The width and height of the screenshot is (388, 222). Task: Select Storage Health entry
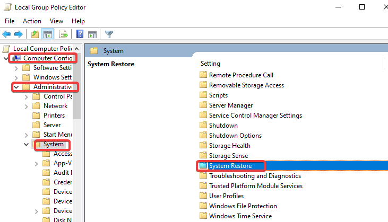point(230,146)
